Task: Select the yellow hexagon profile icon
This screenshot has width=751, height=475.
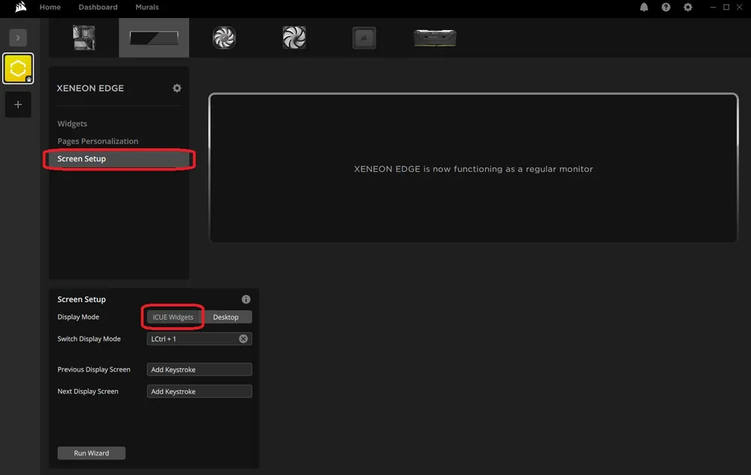Action: pos(18,68)
